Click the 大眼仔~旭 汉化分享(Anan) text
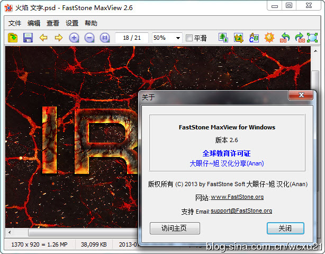The image size is (325, 254). (x=227, y=163)
